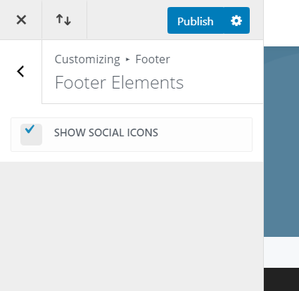Click the empty gray sidebar area
This screenshot has width=299, height=291.
[132, 226]
